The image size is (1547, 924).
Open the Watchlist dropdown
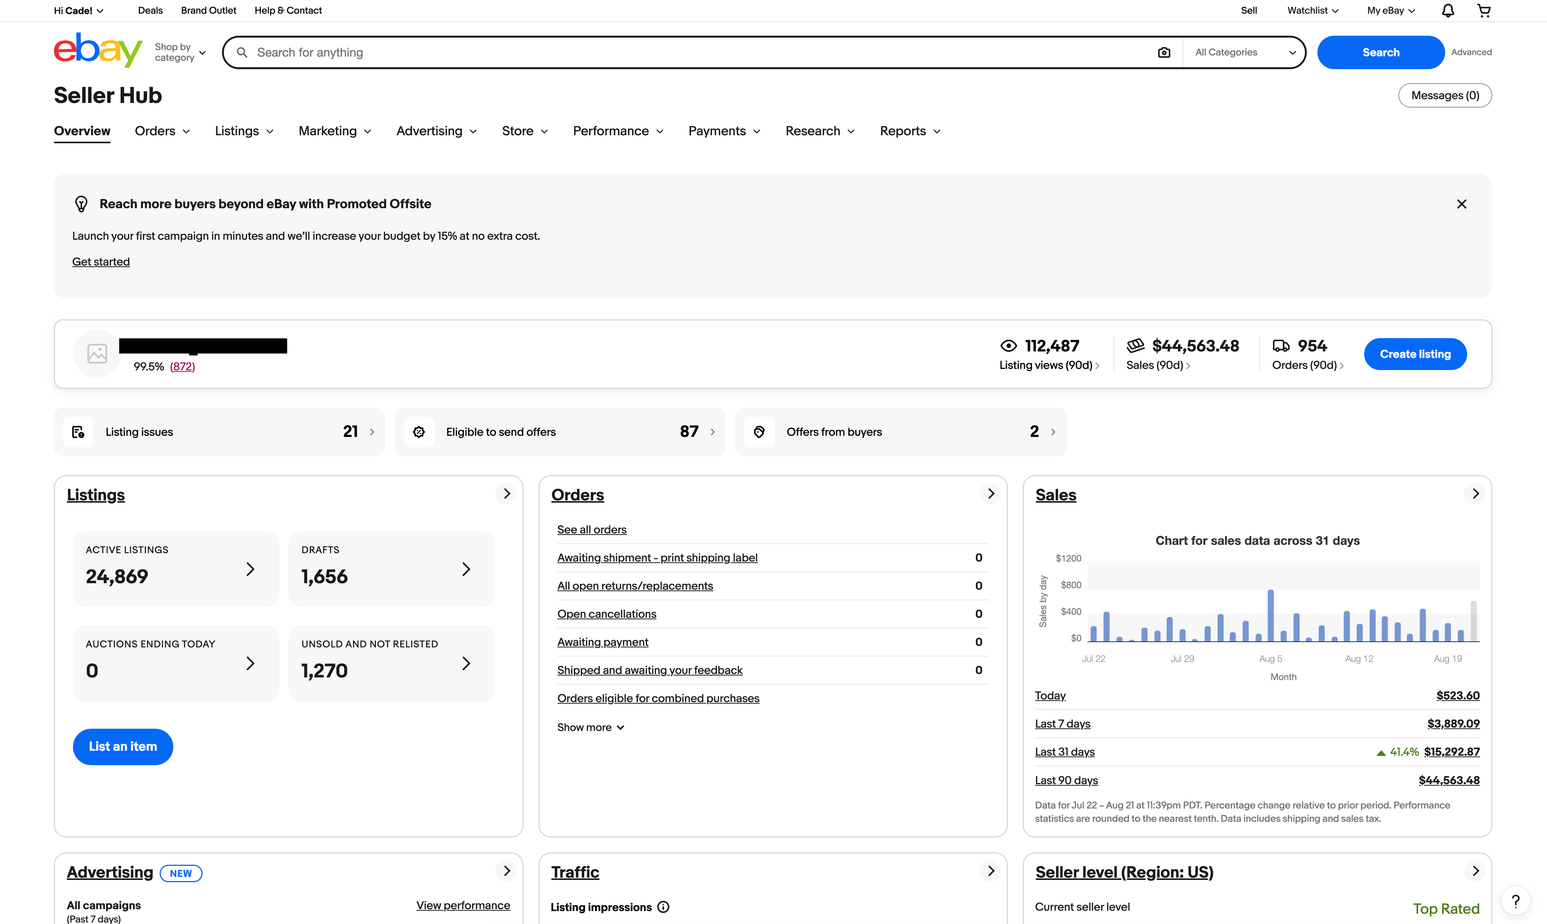pos(1313,11)
